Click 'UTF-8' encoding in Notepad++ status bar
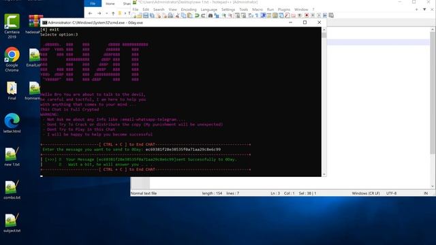 click(391, 193)
